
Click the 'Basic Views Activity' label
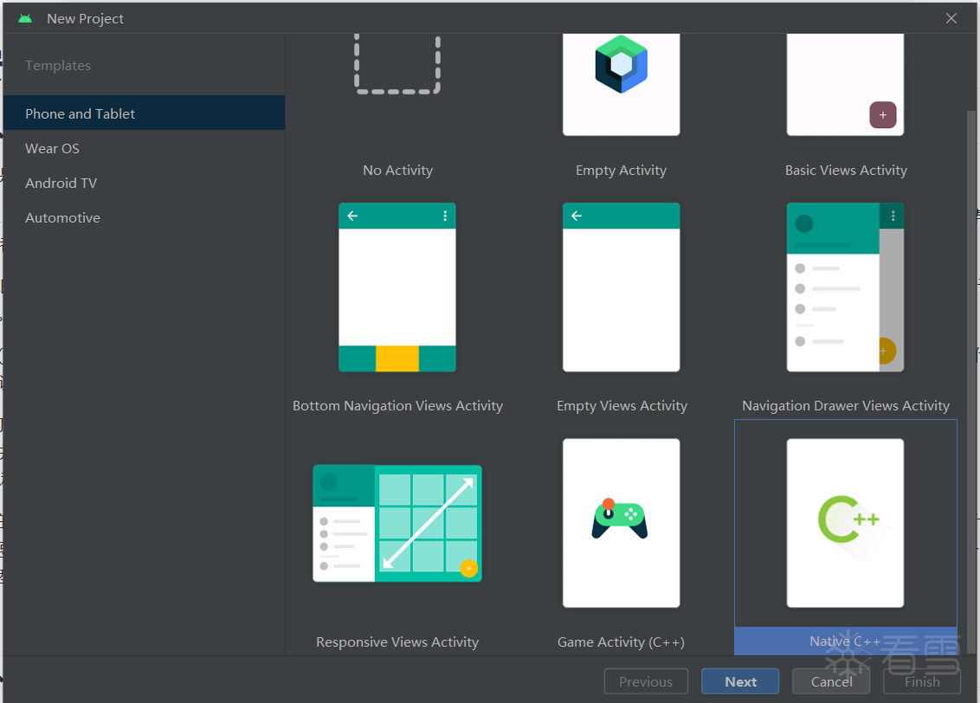pos(846,171)
